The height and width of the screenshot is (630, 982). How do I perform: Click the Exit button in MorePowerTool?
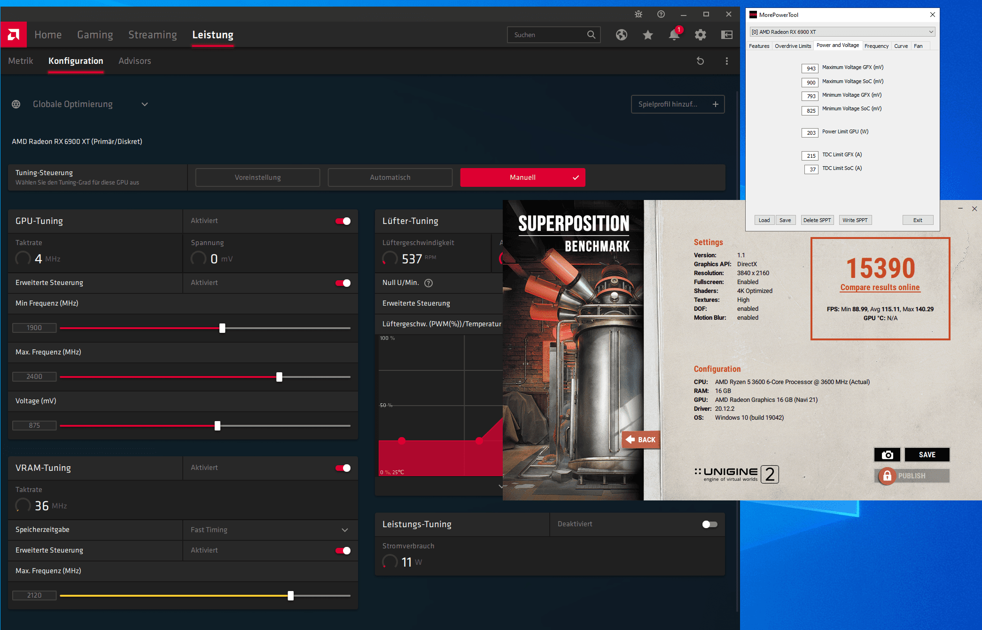[x=918, y=220]
